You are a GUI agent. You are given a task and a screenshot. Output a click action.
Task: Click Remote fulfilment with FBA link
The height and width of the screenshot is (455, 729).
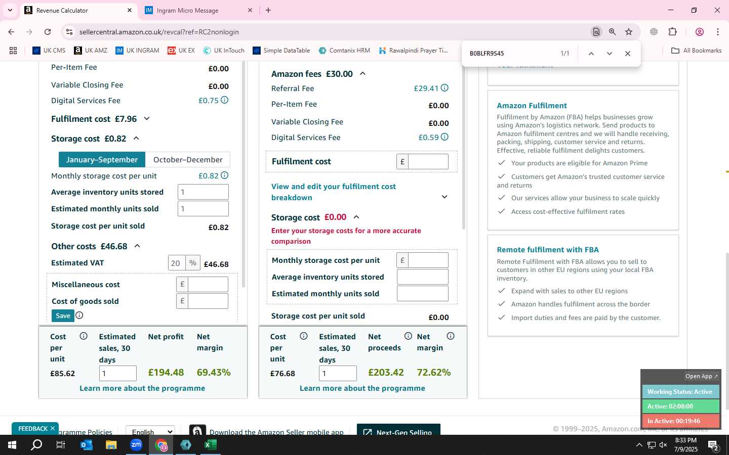[548, 250]
